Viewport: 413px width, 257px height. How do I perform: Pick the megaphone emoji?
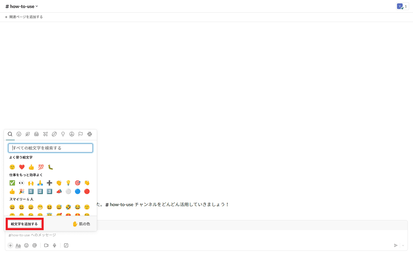pyautogui.click(x=59, y=191)
